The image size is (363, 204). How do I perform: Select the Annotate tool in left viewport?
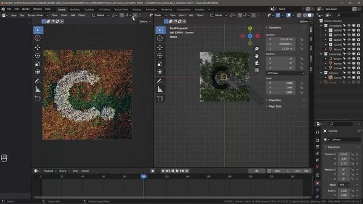tap(38, 81)
